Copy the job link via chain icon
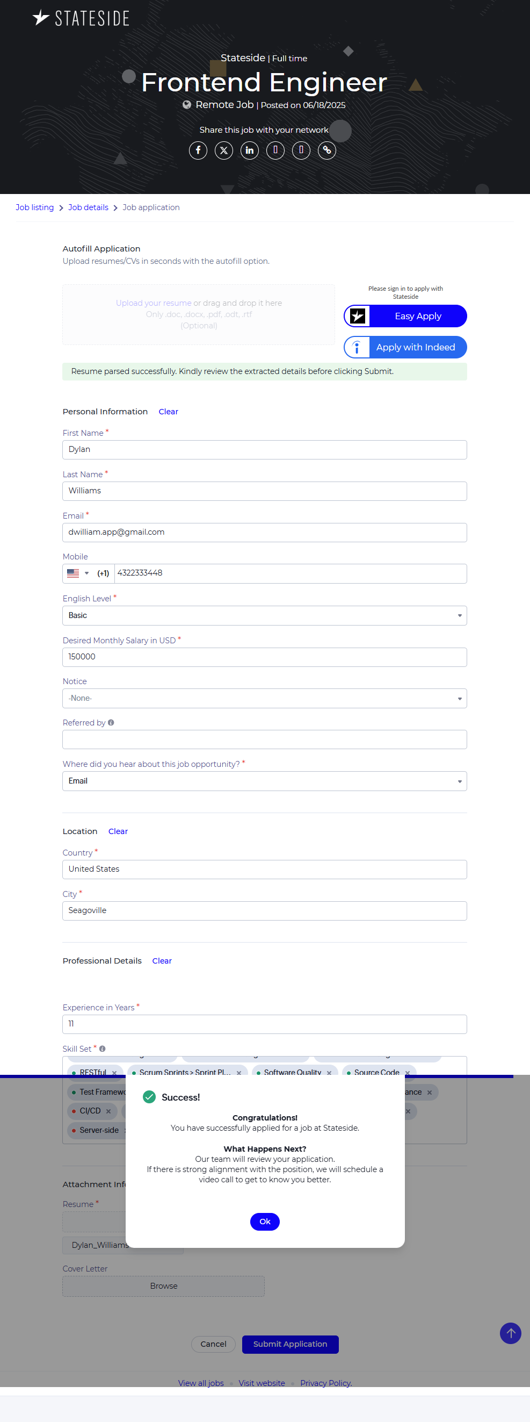Viewport: 530px width, 1422px height. coord(327,150)
